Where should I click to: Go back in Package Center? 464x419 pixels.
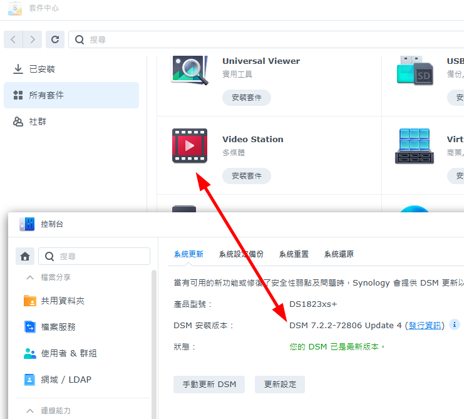[x=13, y=39]
